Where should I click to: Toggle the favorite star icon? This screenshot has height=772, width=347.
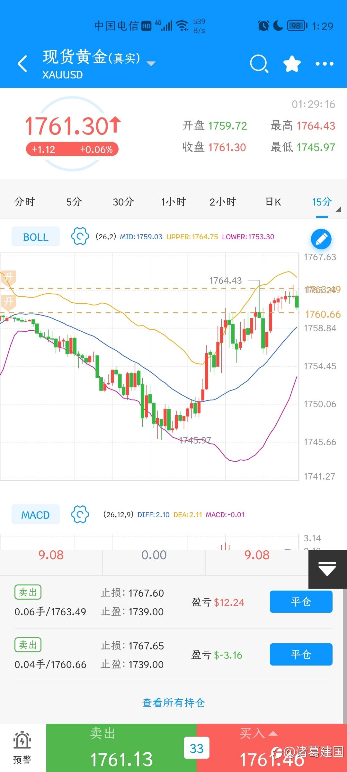292,64
